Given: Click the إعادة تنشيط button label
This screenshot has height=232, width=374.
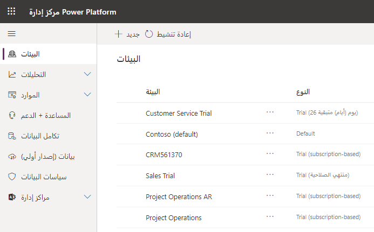Looking at the screenshot, I should [174, 34].
